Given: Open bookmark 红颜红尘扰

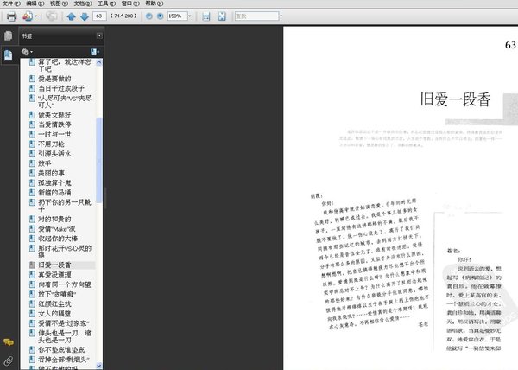Looking at the screenshot, I should tap(54, 304).
